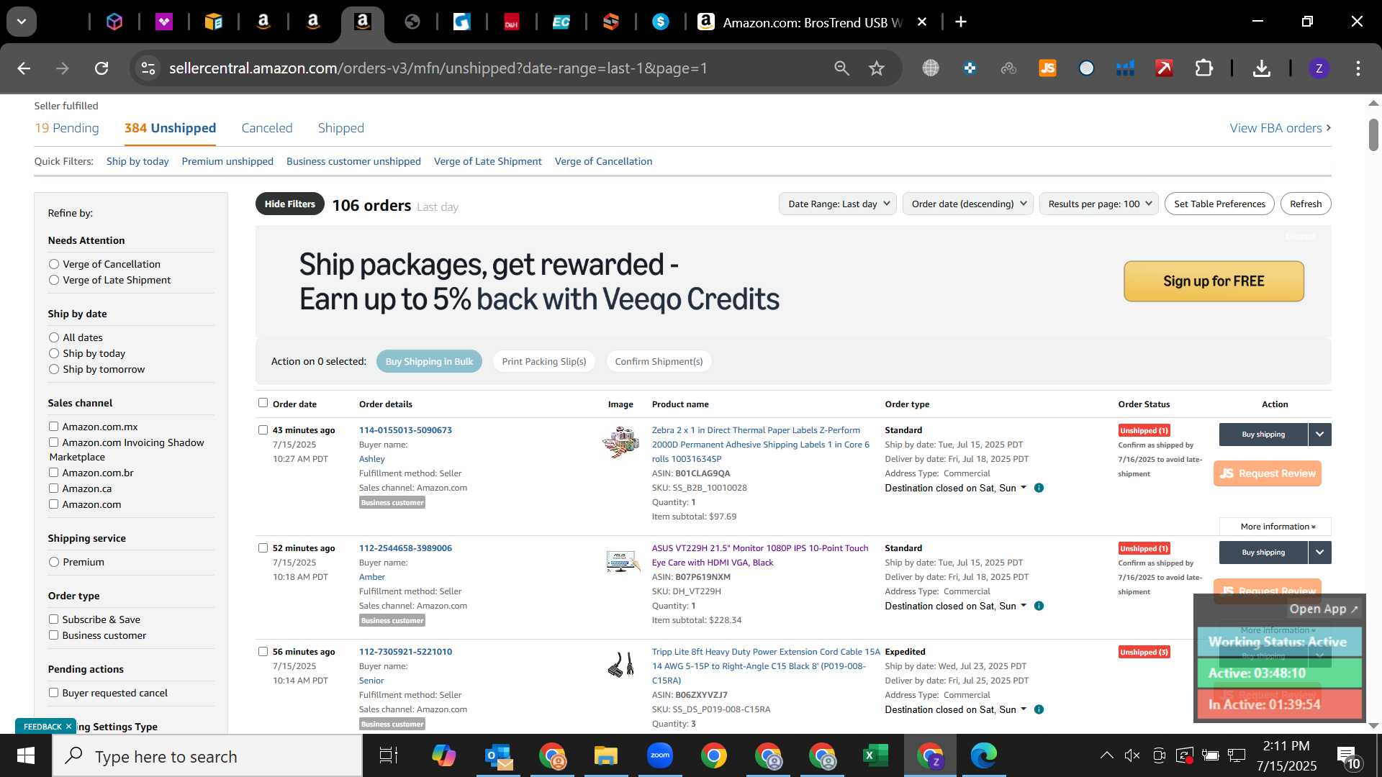Click the Refresh orders button

1306,204
